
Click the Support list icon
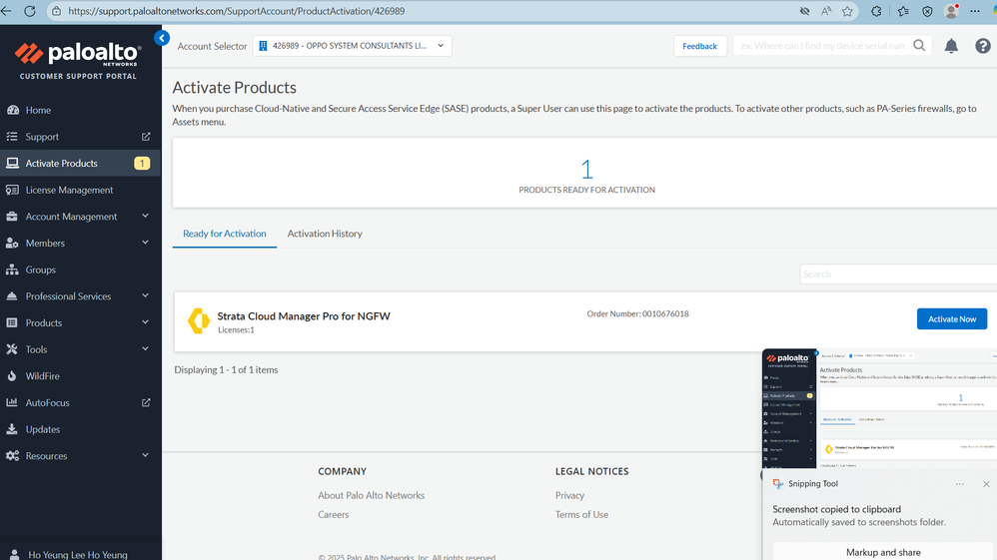(x=12, y=137)
